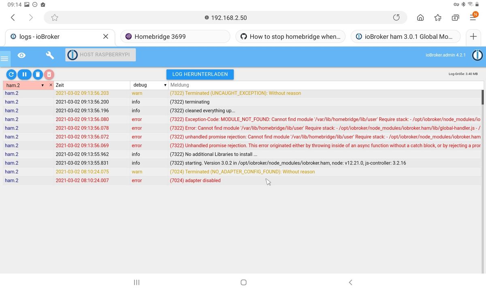Screen dimensions: 486x291
Task: Select the 'Error: Cannot find module' message
Action: click(x=325, y=128)
